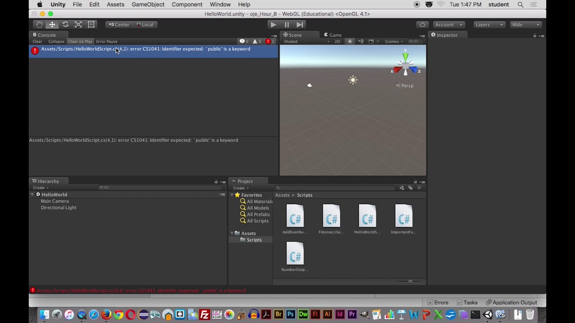Screen dimensions: 575x323
Task: Collapse the HelloWorld scene in Hierarchy
Action: (x=32, y=195)
